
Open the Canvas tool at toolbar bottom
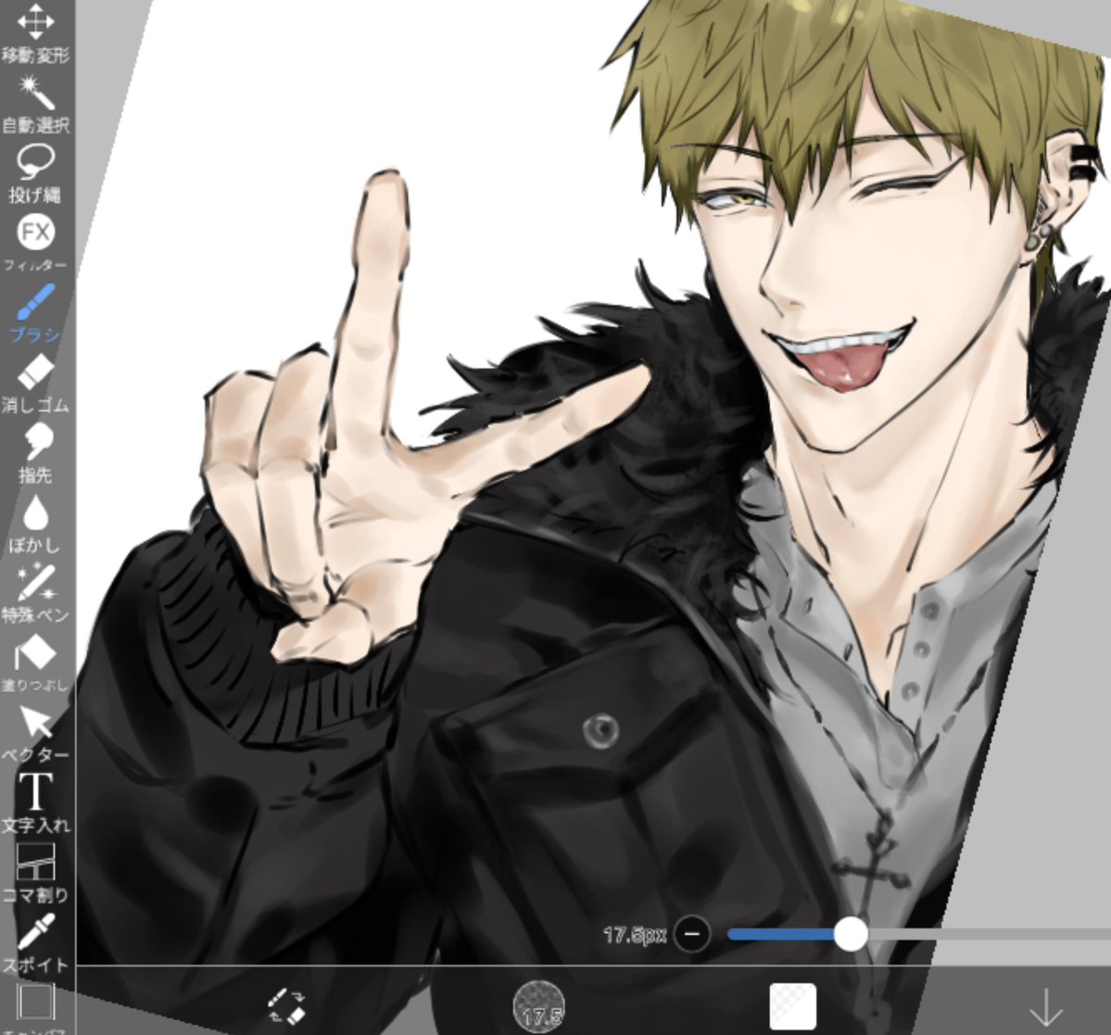click(35, 1007)
